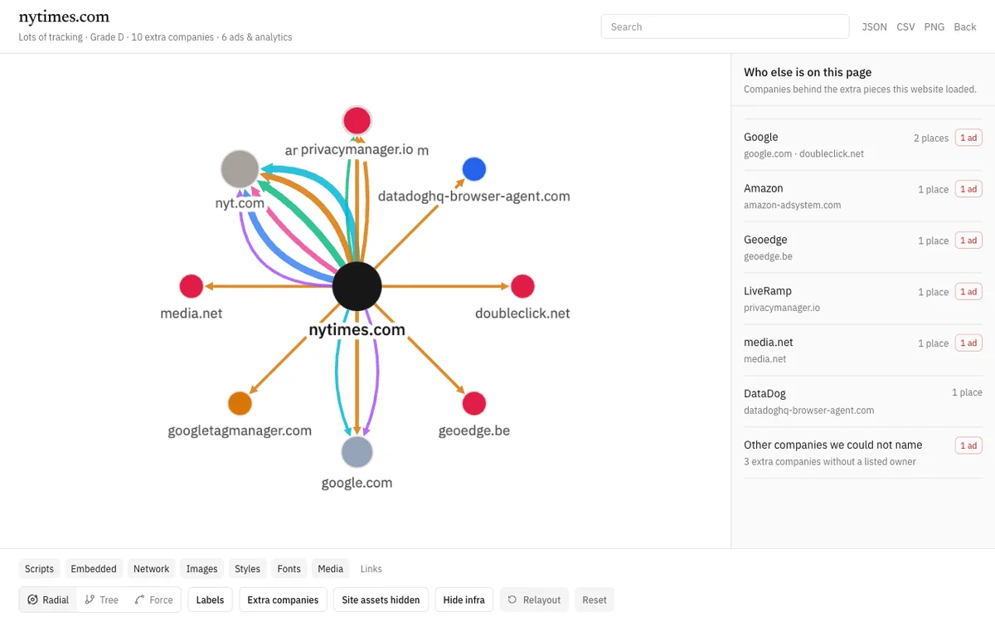Click the Who else is on this page heading

coord(808,72)
